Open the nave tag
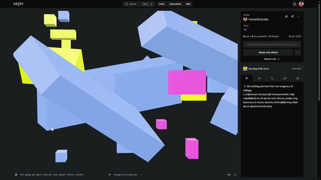Viewport: 321px width, 180px height. tap(55, 175)
